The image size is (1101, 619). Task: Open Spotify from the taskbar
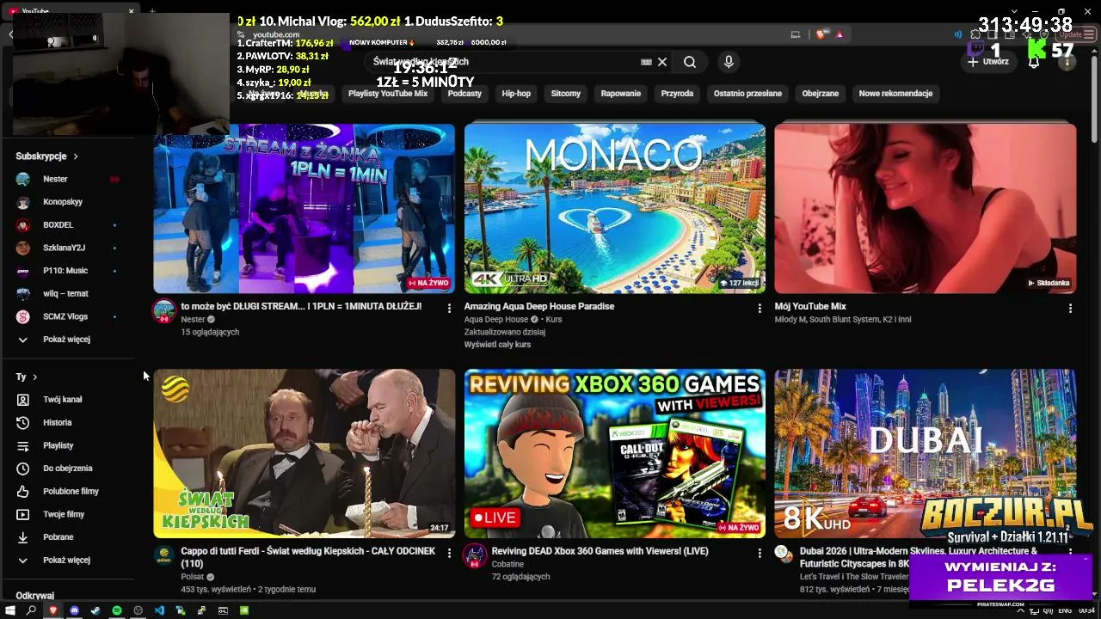tap(117, 610)
